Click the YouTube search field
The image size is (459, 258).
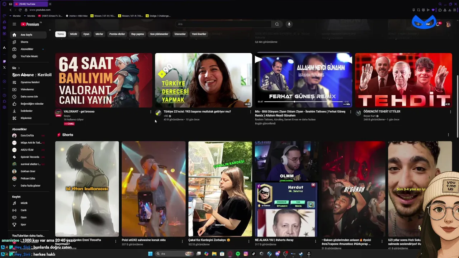[224, 24]
